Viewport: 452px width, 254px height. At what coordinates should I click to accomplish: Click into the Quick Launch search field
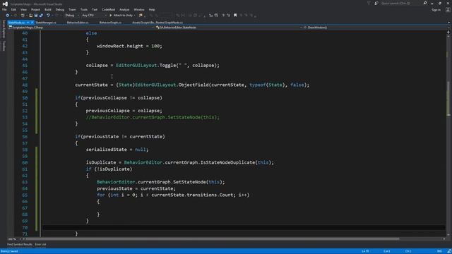tap(401, 3)
